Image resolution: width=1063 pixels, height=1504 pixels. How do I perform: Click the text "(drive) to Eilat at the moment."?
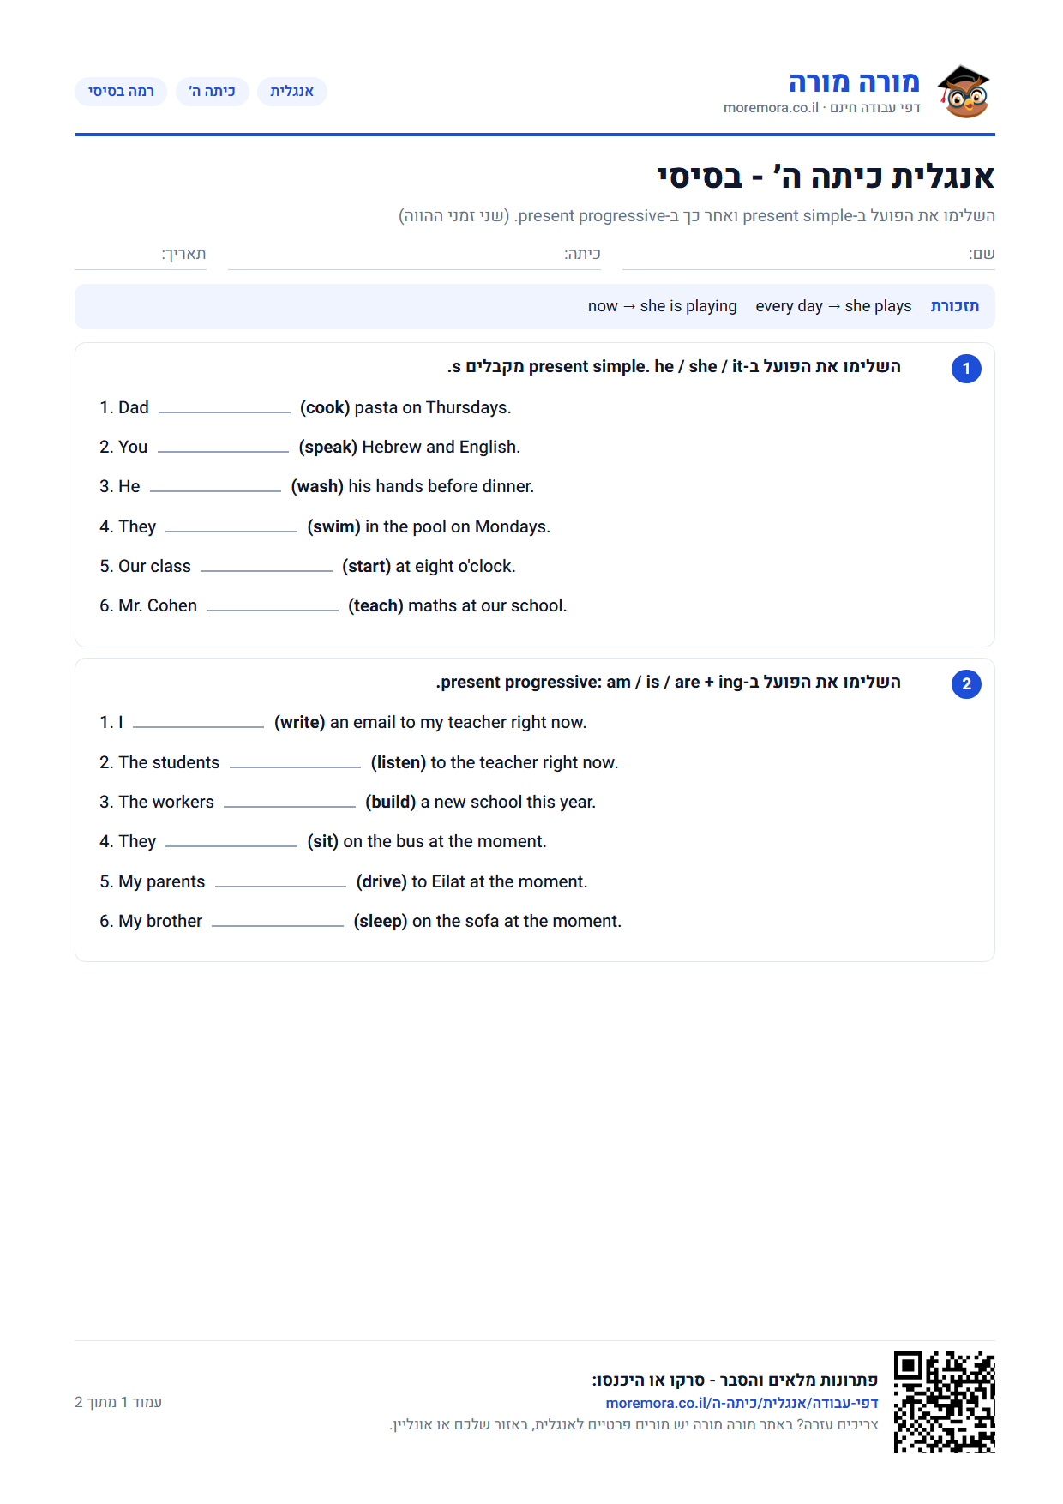pyautogui.click(x=472, y=882)
